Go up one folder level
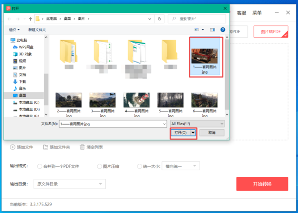Screen dimensions: 298x213 30,19
